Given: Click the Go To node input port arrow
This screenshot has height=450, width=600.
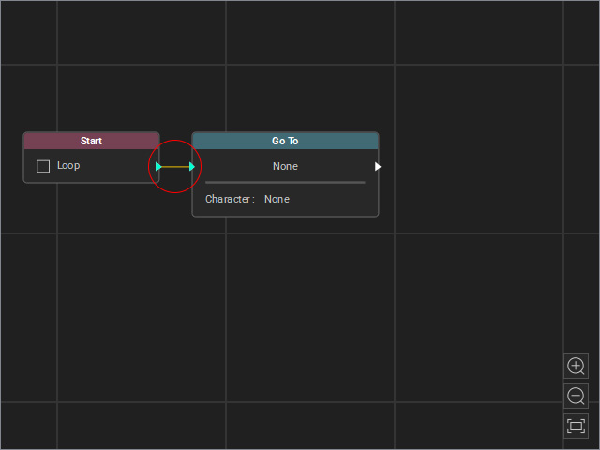Looking at the screenshot, I should (x=192, y=167).
